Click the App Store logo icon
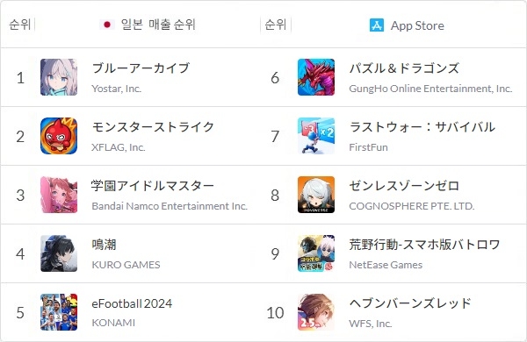Image resolution: width=527 pixels, height=342 pixels. point(377,25)
